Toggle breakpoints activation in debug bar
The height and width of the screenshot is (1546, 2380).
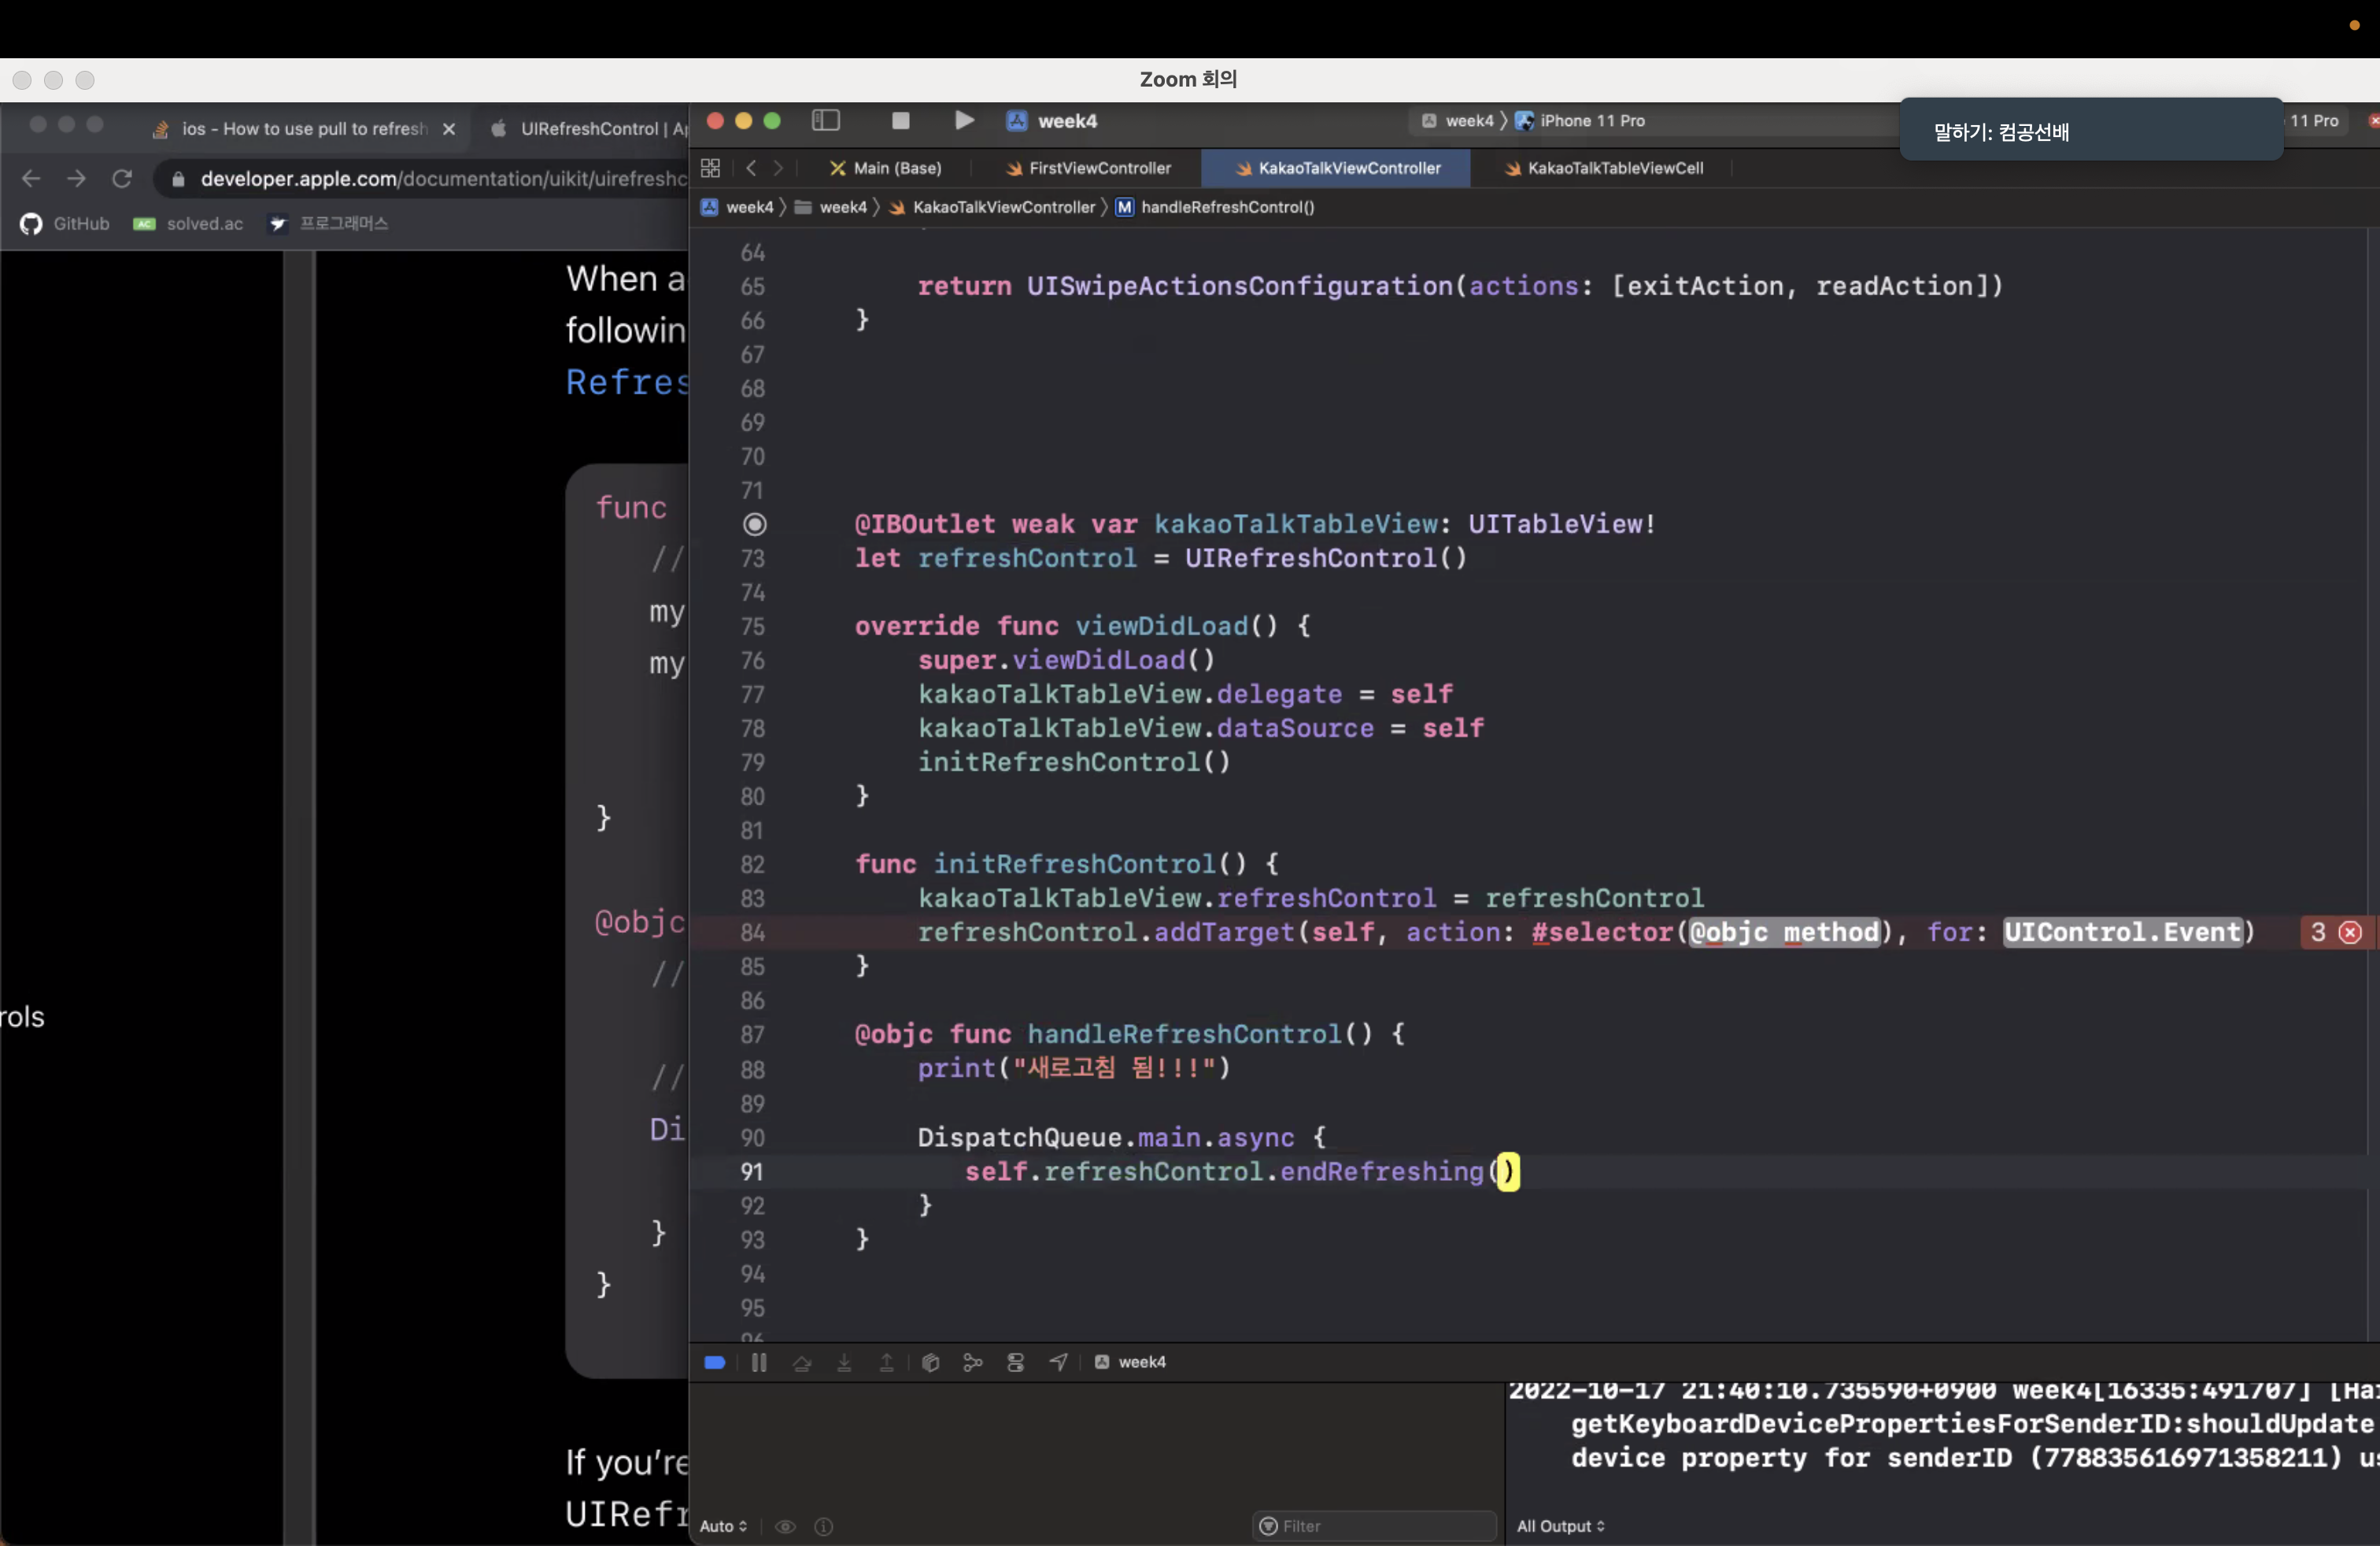point(715,1362)
